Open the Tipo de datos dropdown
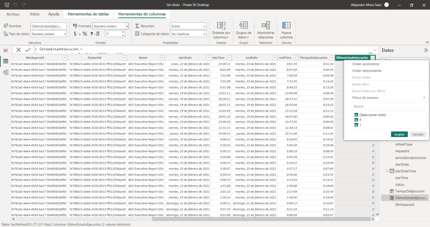 coord(48,34)
